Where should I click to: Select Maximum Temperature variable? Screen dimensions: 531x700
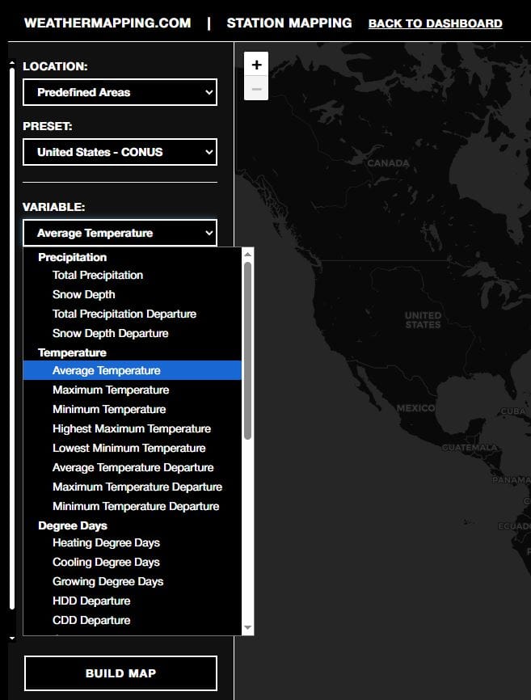click(x=109, y=390)
